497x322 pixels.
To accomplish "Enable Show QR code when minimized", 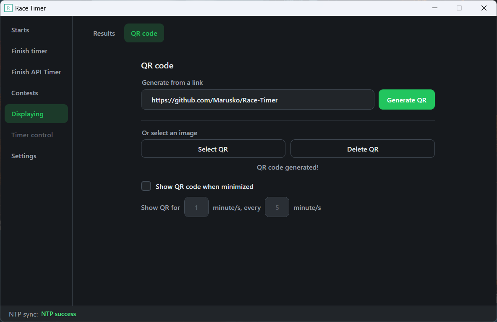I will pyautogui.click(x=146, y=186).
